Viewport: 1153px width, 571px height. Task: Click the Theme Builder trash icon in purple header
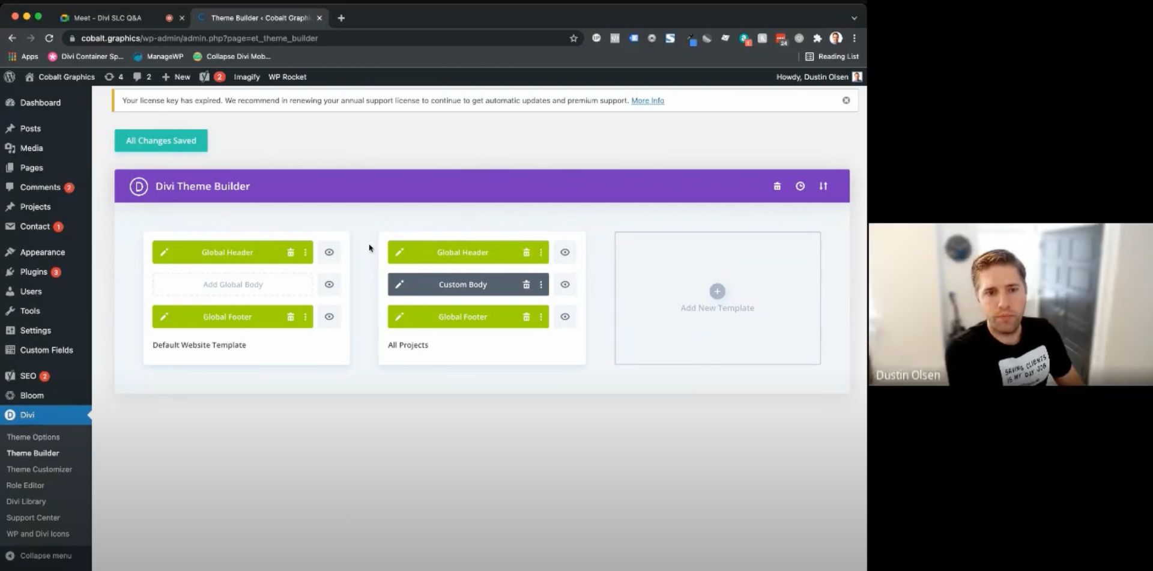click(776, 186)
